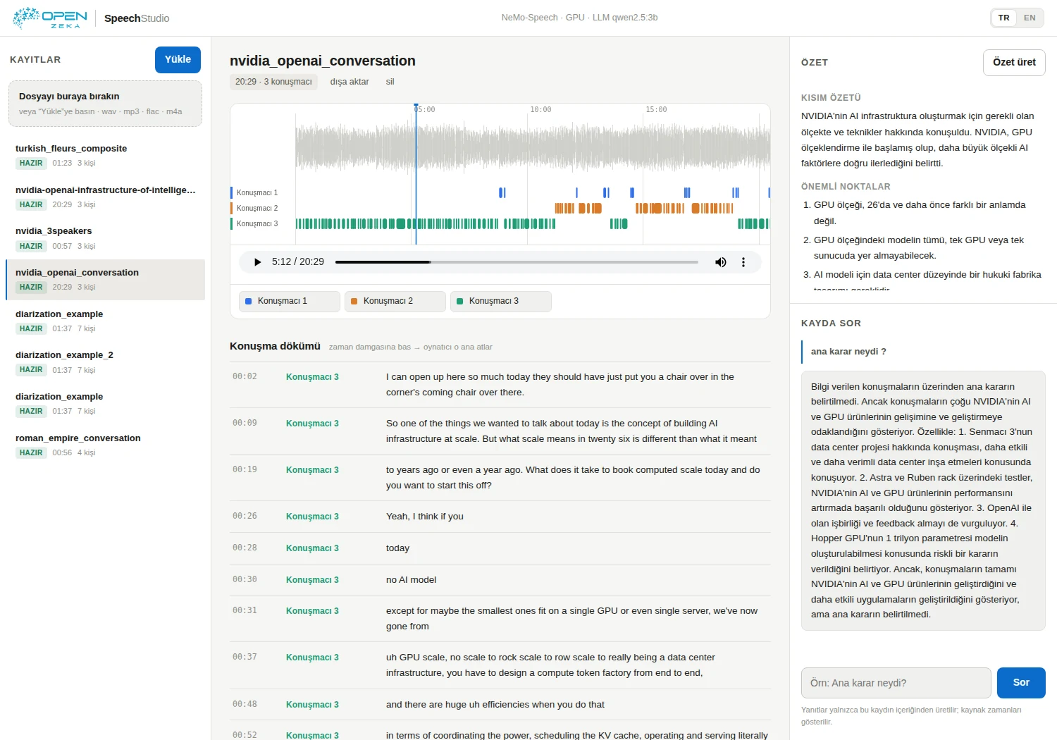The width and height of the screenshot is (1057, 740).
Task: Jump to the 00:48 transcript timestamp
Action: [245, 704]
